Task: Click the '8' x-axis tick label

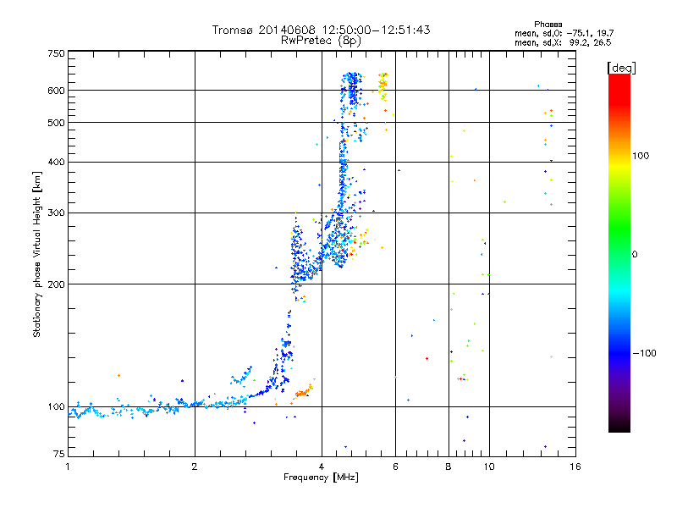Action: 449,467
